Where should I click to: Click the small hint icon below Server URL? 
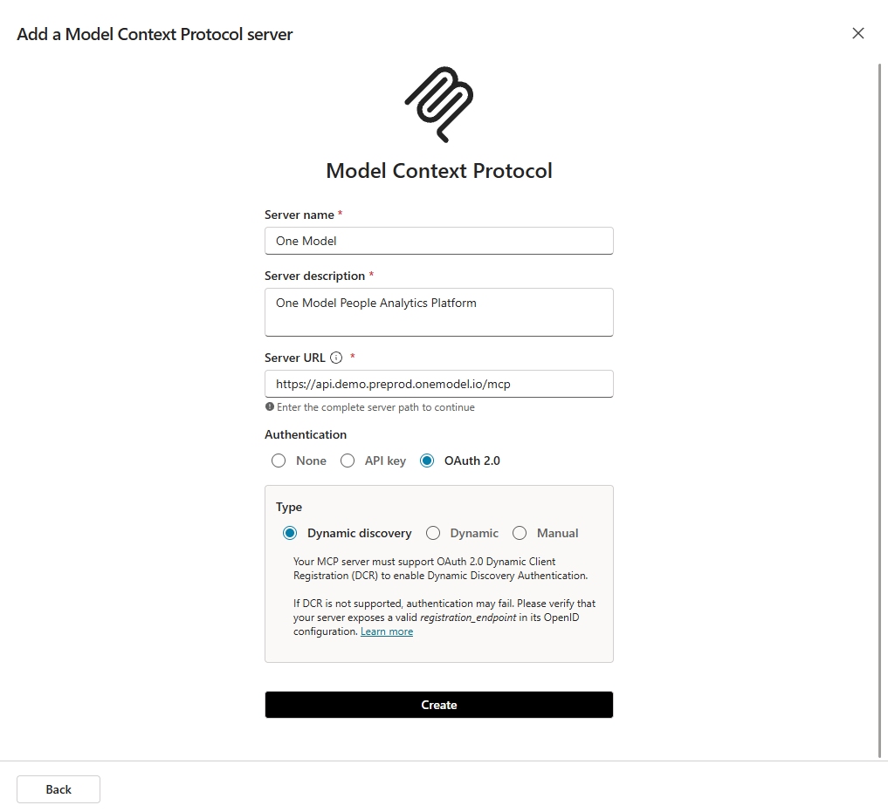tap(270, 407)
